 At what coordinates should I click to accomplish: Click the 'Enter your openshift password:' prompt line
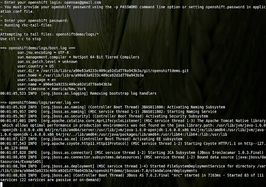34,21
